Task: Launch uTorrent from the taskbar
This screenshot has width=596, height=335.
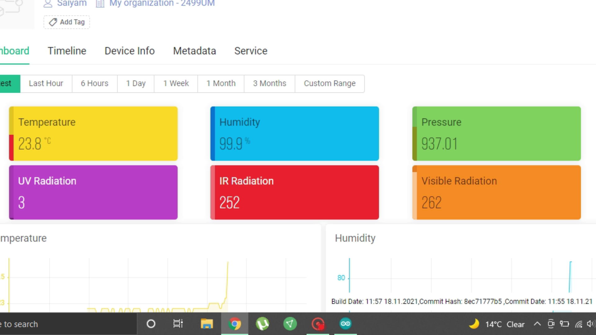Action: point(262,324)
